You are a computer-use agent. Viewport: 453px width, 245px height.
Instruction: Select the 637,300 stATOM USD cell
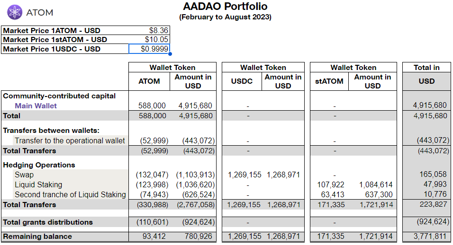[x=379, y=194]
